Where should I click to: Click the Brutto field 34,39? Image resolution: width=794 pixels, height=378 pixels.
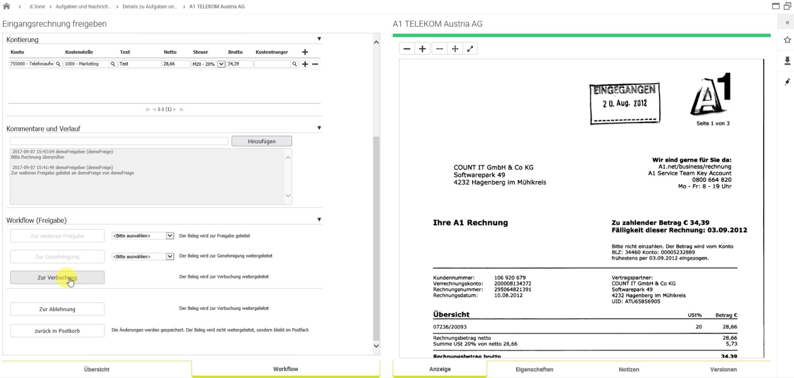(x=240, y=64)
